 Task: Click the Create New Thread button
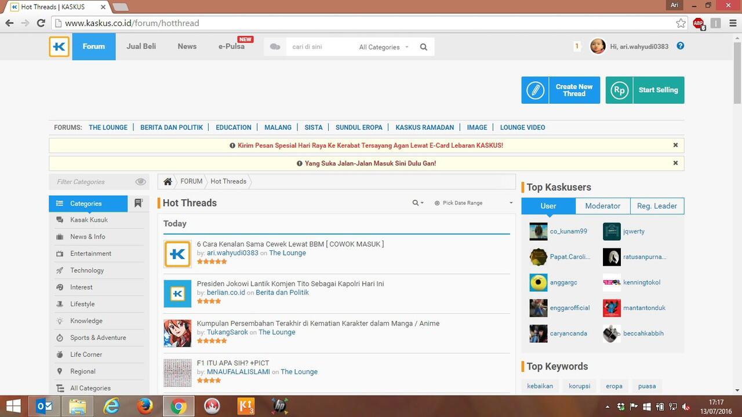tap(561, 90)
